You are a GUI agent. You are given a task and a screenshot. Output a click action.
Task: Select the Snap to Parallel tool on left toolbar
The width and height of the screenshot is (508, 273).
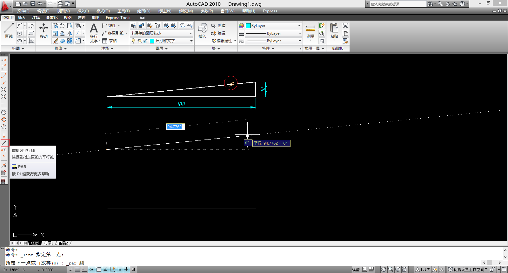(4, 143)
